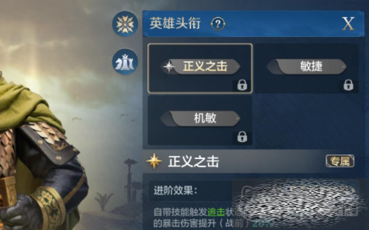Open the green 追击 keyword link
Image resolution: width=369 pixels, height=230 pixels.
216,212
